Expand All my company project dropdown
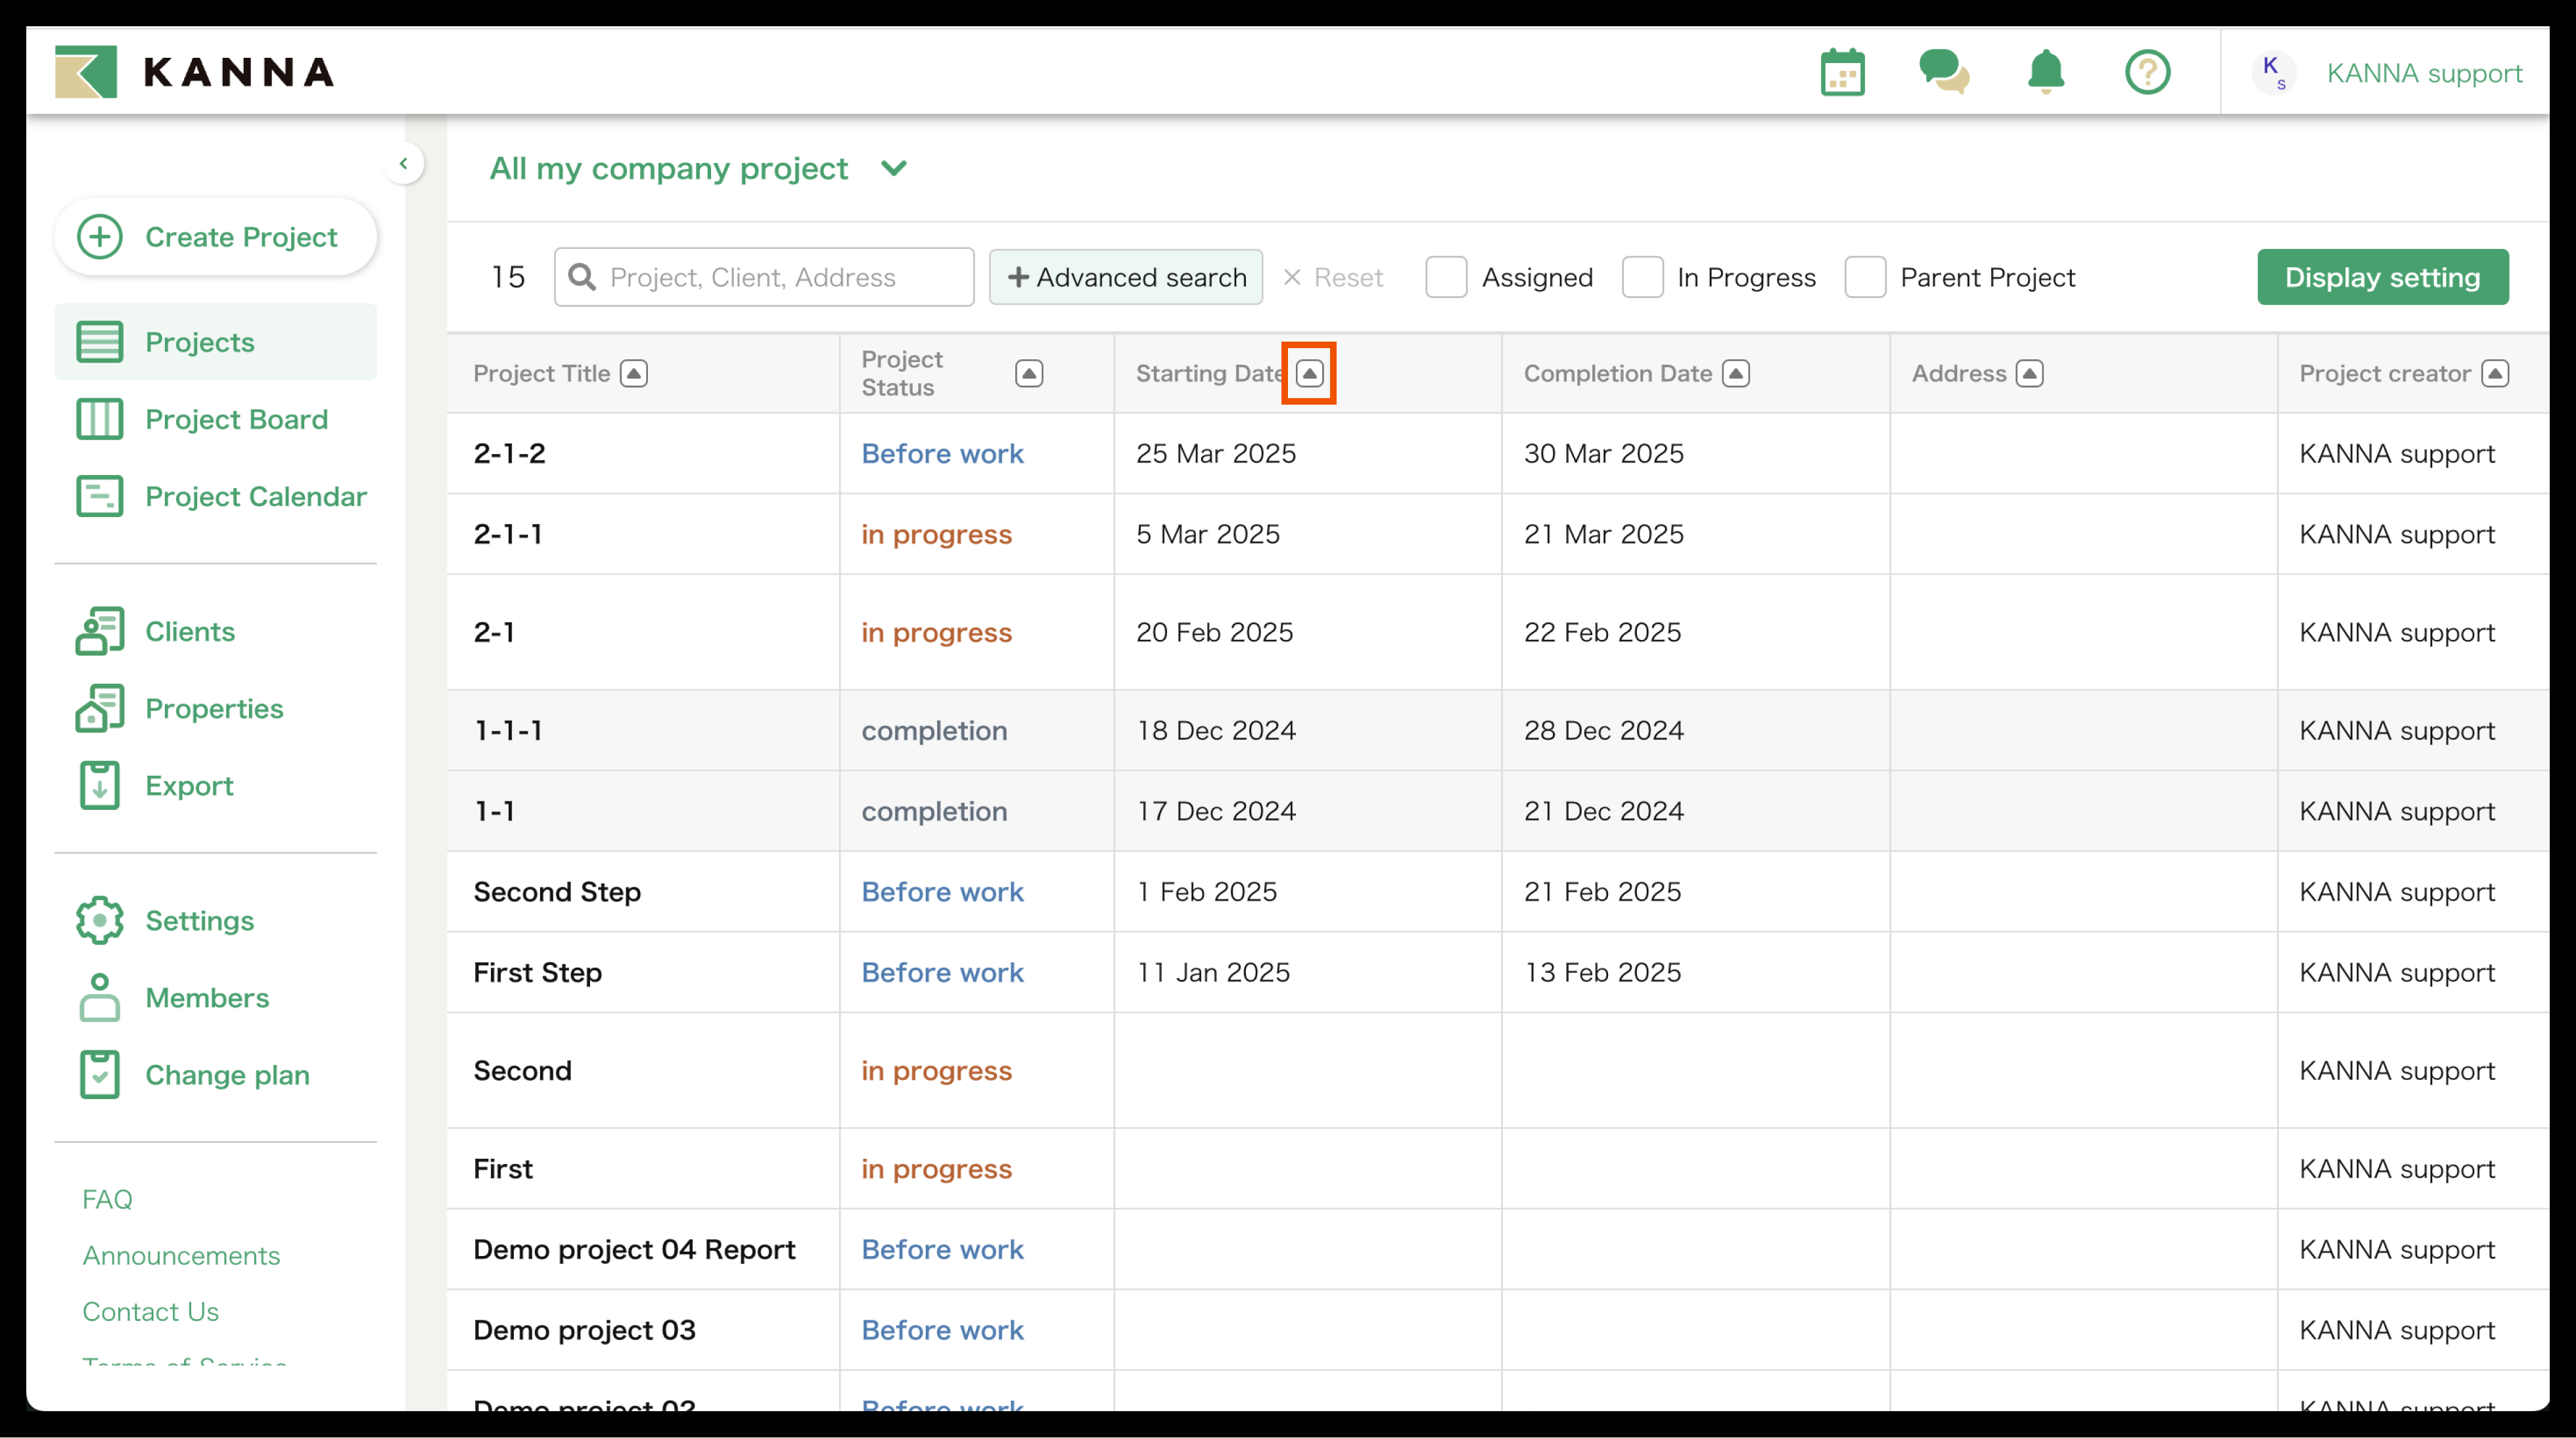2576x1438 pixels. click(894, 168)
